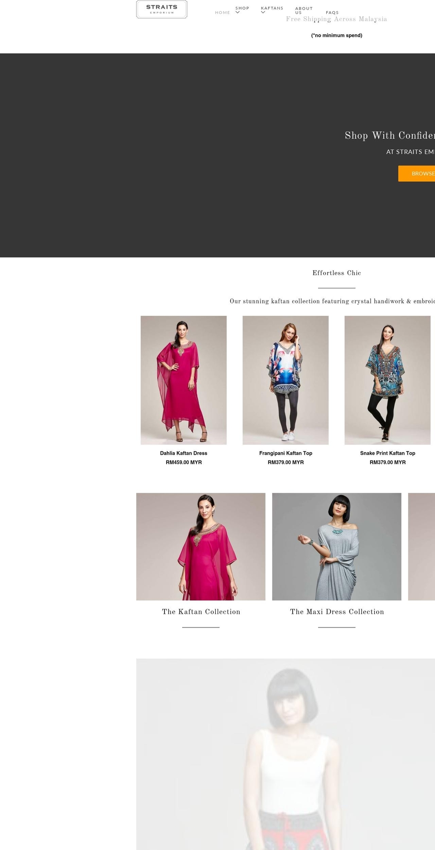
Task: Click RM379.00 MYR under Frangipani Kaftan Top
Action: [x=285, y=462]
